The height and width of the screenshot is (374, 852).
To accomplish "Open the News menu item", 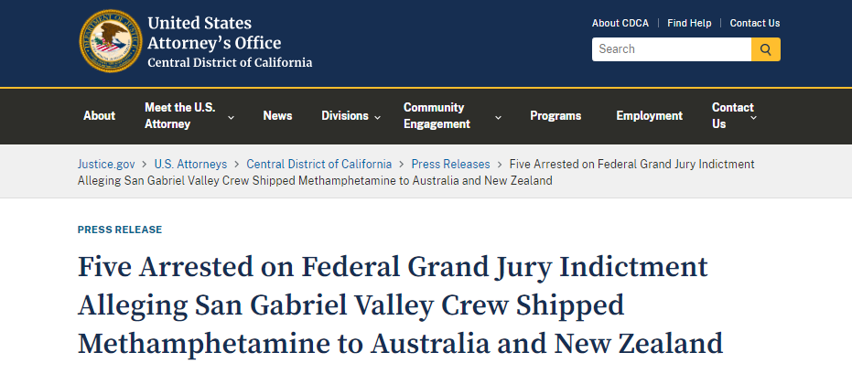I will (x=277, y=115).
